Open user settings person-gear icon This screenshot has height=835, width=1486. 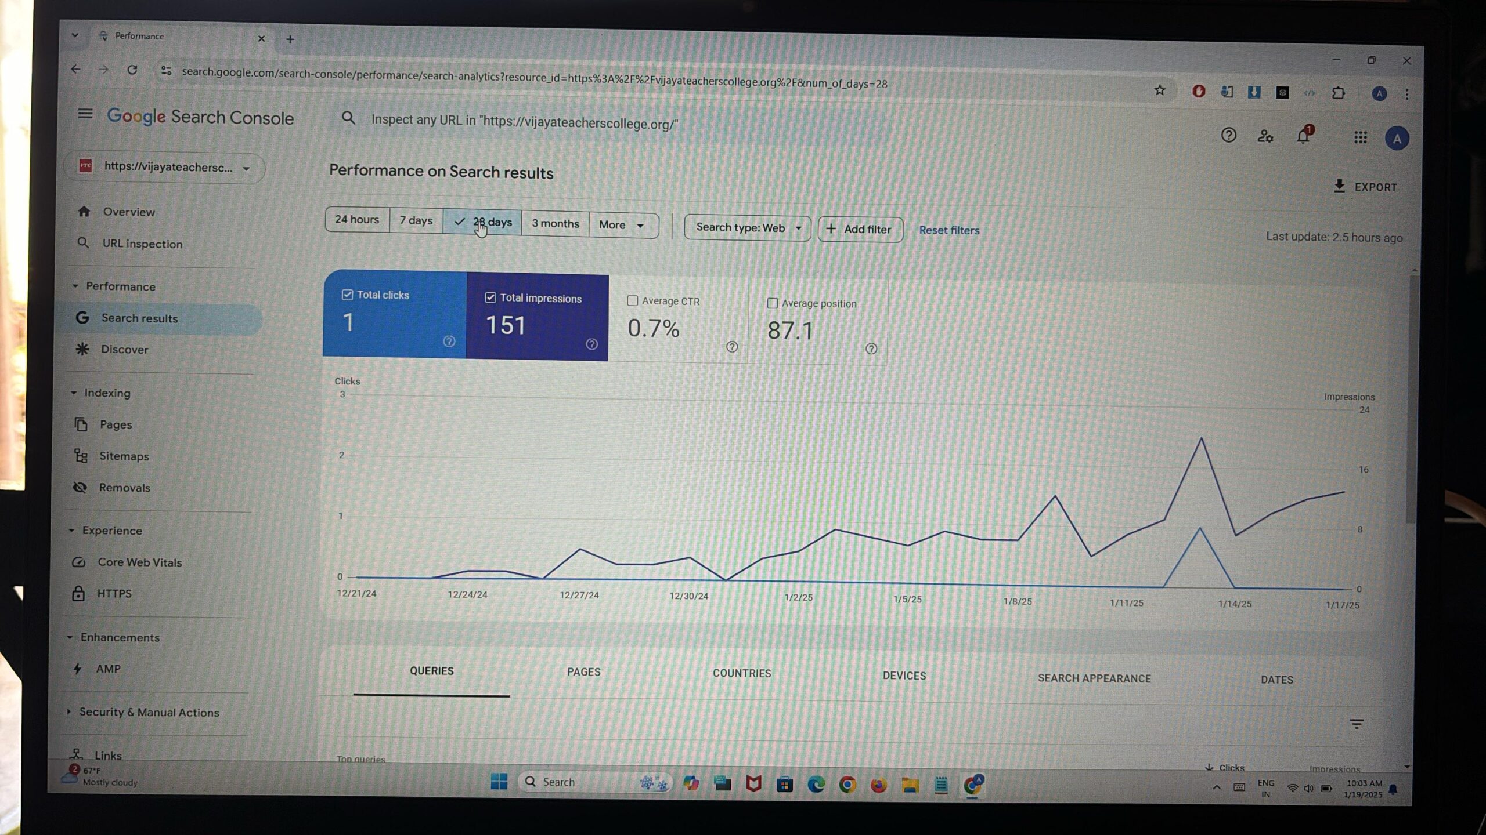[1265, 136]
